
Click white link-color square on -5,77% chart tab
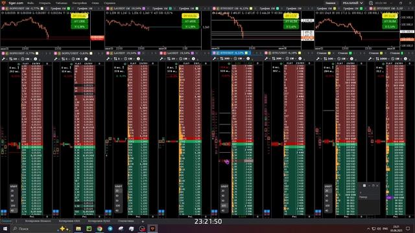(x=41, y=8)
